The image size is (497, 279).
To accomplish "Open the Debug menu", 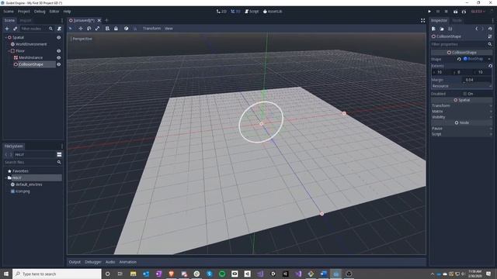I will pyautogui.click(x=40, y=12).
